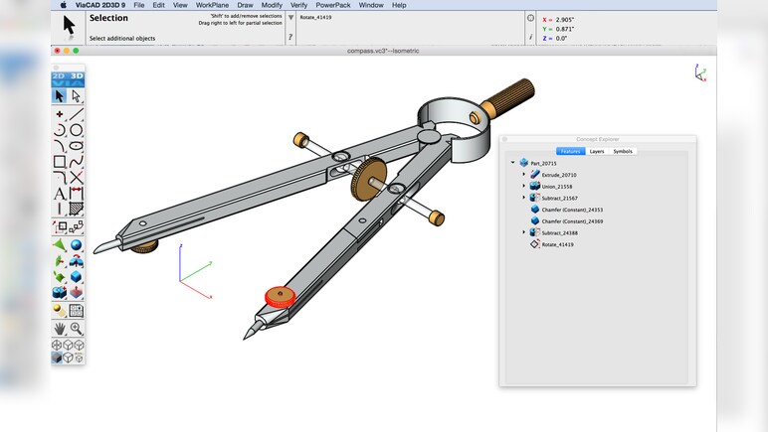
Task: Switch to the Layers tab
Action: pos(596,151)
